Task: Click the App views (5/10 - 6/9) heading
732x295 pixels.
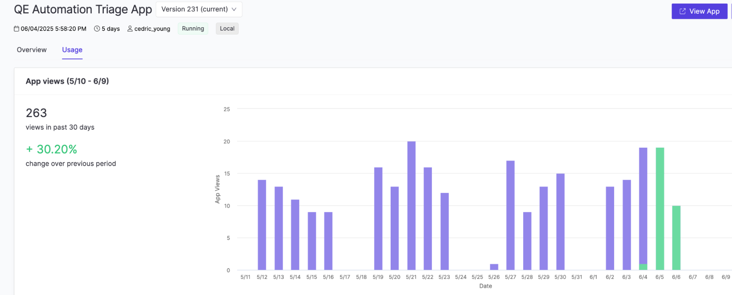Action: coord(67,81)
